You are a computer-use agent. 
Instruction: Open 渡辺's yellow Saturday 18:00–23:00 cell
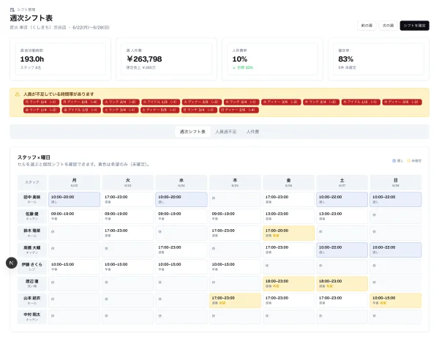342,283
